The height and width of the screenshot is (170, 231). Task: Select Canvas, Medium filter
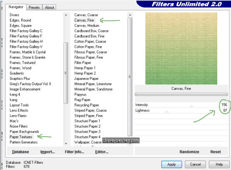tap(87, 25)
